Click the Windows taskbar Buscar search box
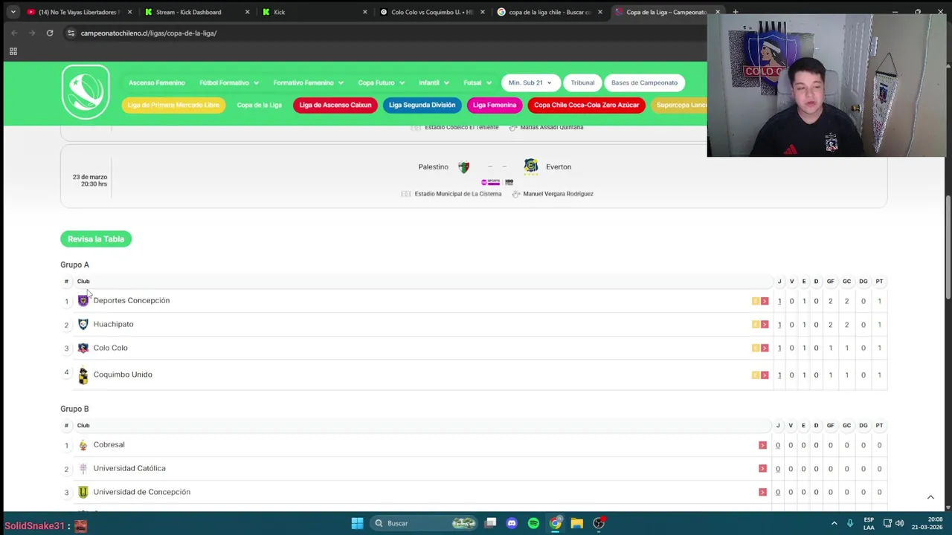 (x=424, y=523)
